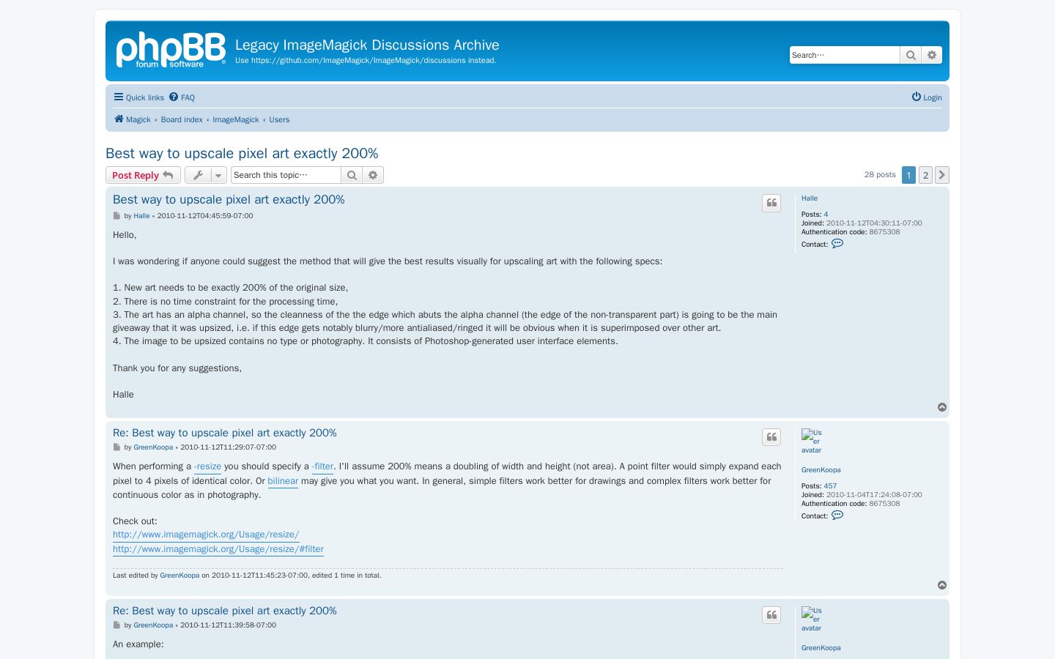Image resolution: width=1055 pixels, height=659 pixels.
Task: Focus the header Search field
Action: pos(845,55)
